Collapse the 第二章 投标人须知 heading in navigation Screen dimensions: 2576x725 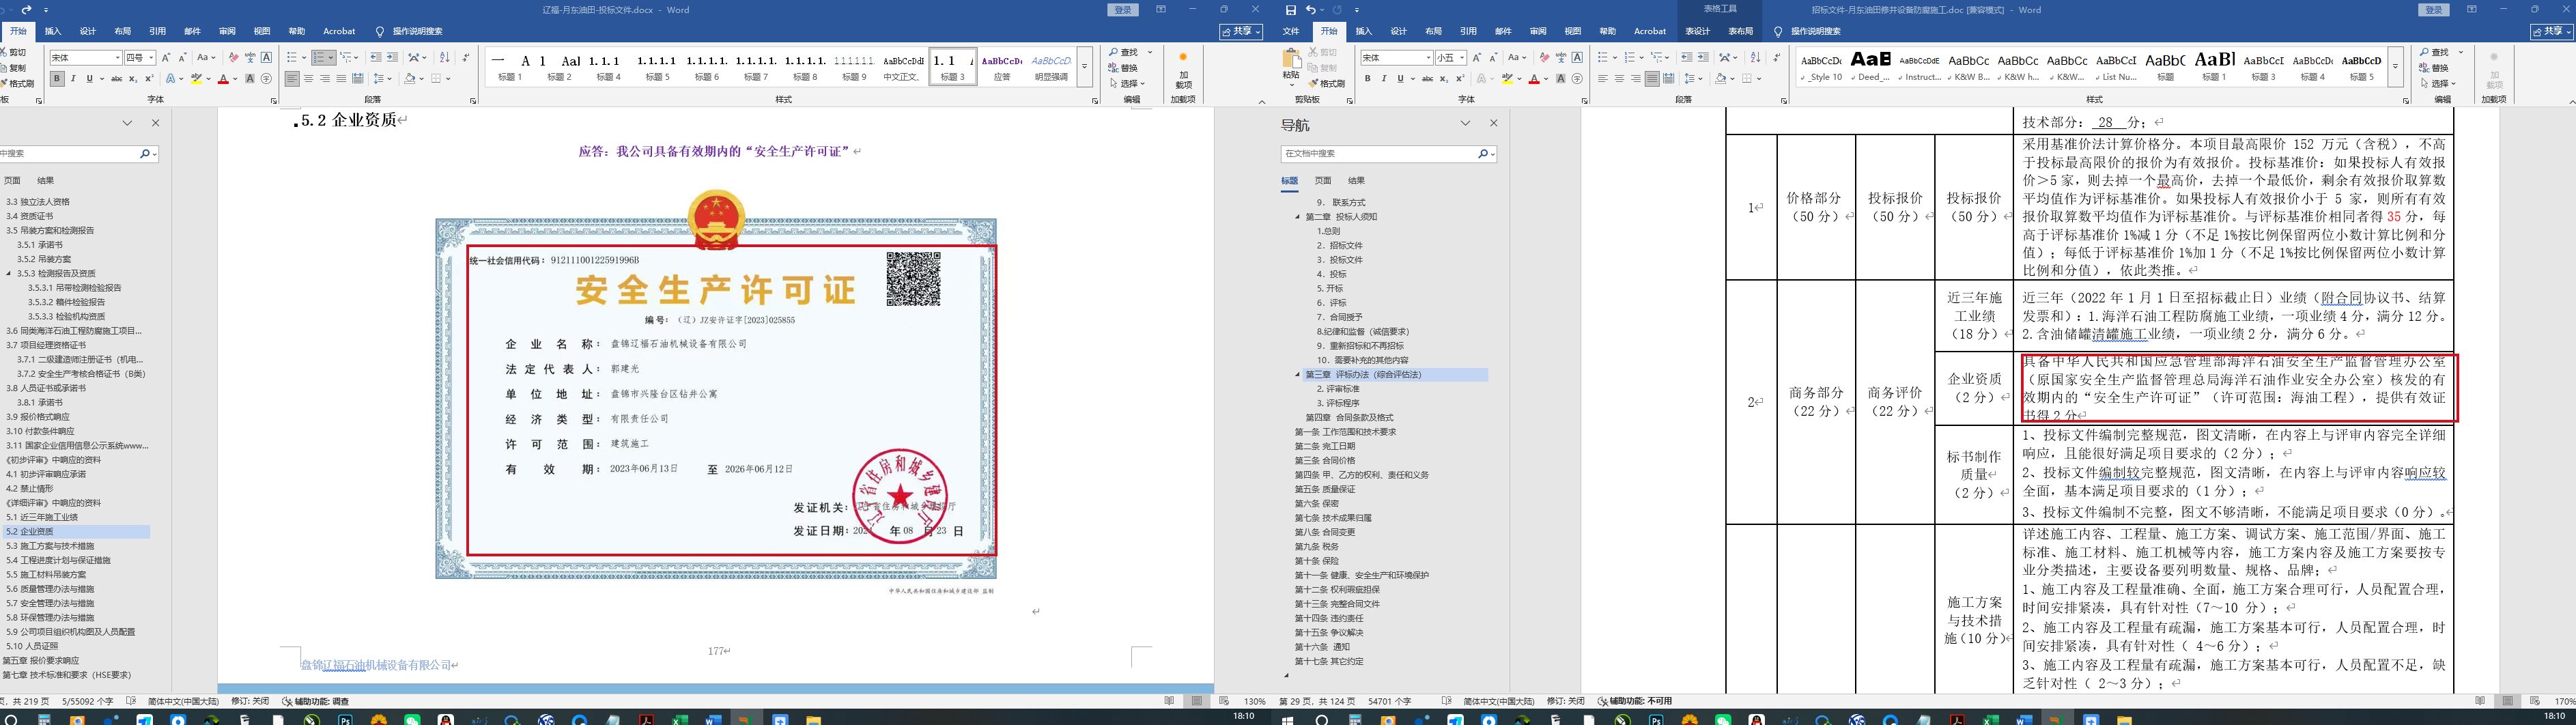tap(1298, 217)
